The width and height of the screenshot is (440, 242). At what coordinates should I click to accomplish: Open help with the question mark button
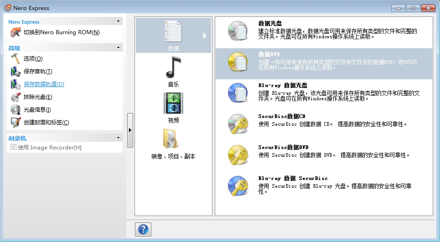(143, 229)
